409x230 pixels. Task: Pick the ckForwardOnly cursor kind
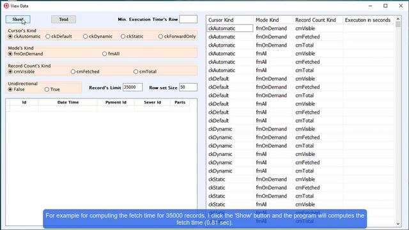click(177, 36)
